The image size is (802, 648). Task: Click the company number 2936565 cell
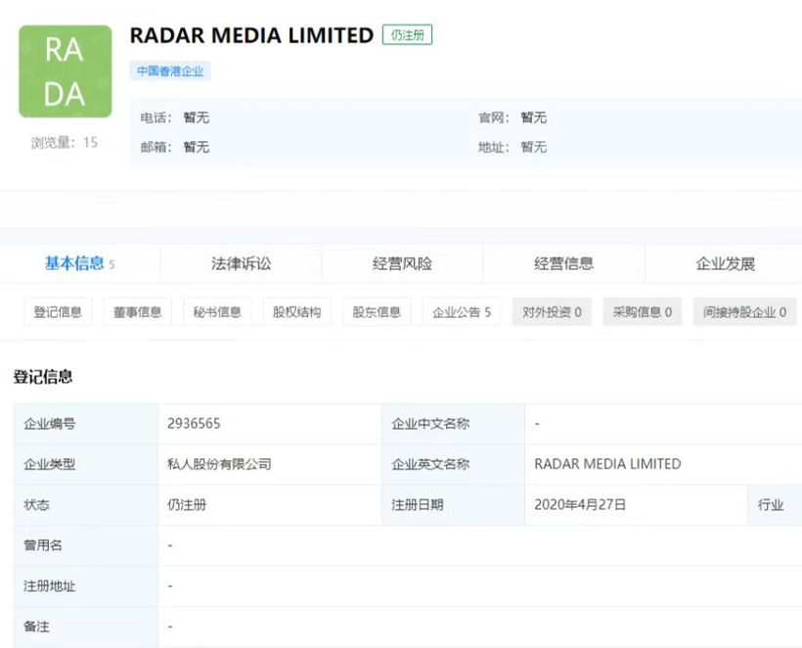tap(194, 424)
